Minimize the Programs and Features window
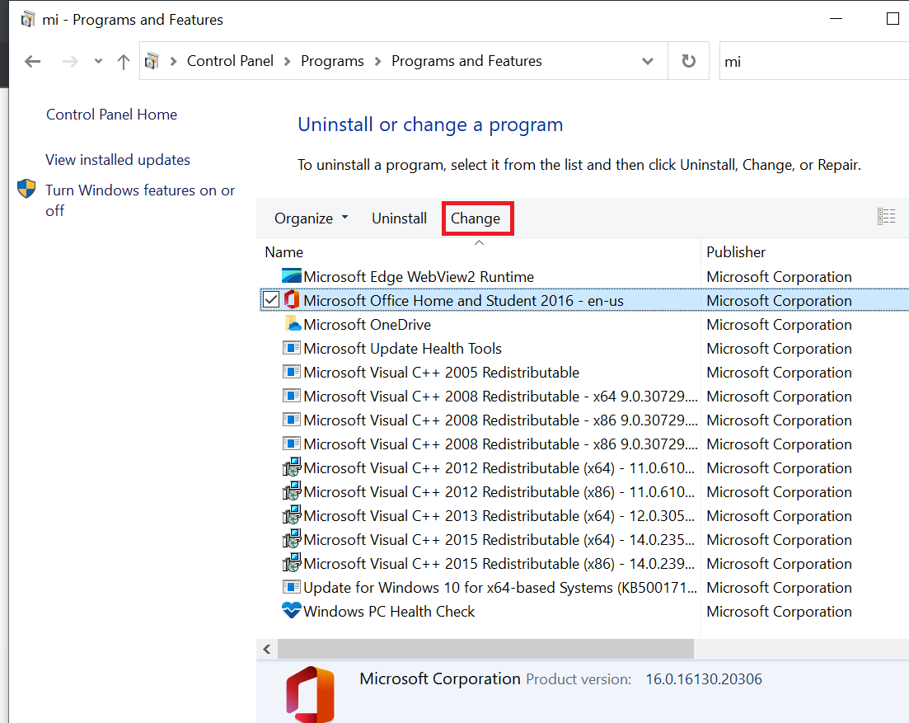 (x=836, y=19)
